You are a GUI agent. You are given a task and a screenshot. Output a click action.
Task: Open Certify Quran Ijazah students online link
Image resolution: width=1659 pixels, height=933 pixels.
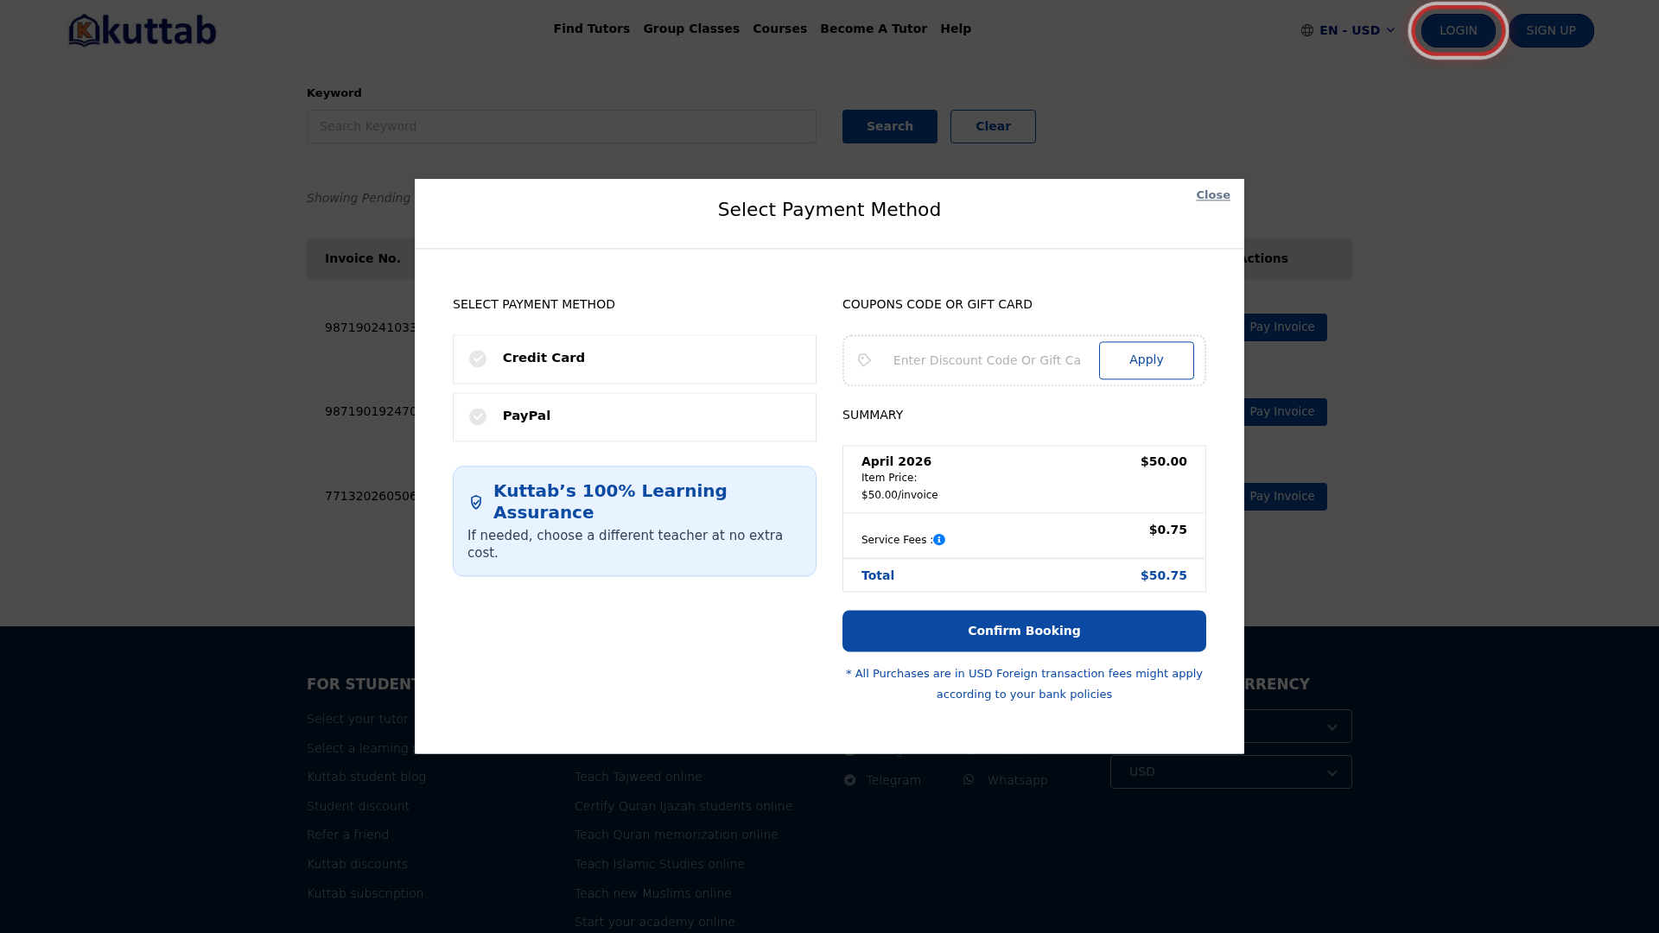(x=683, y=806)
